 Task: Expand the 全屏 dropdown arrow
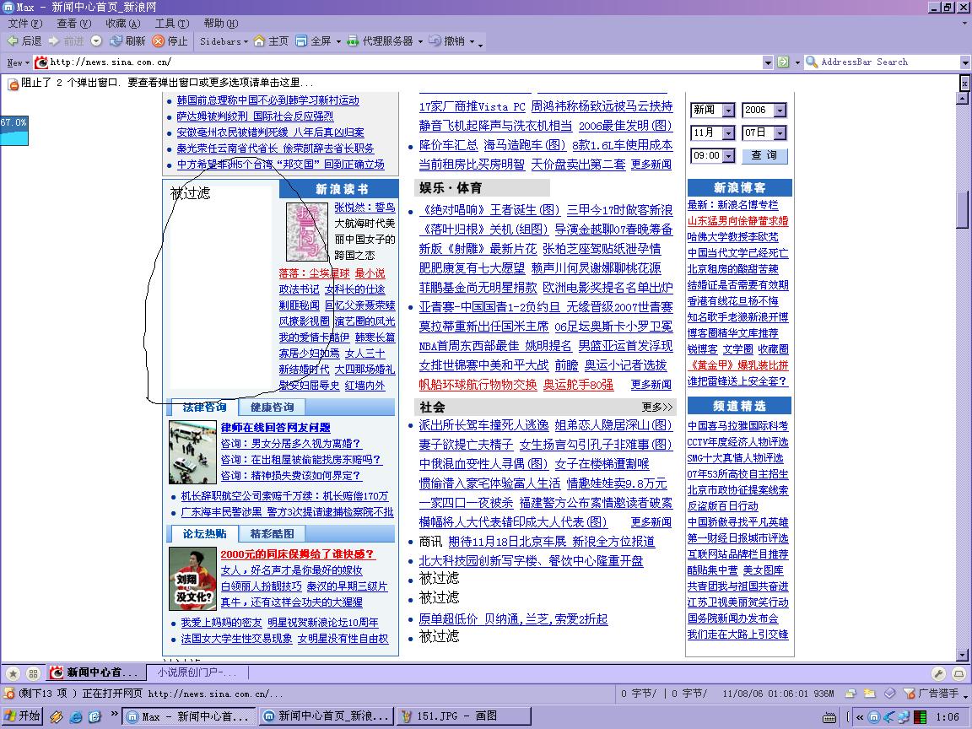click(x=338, y=41)
